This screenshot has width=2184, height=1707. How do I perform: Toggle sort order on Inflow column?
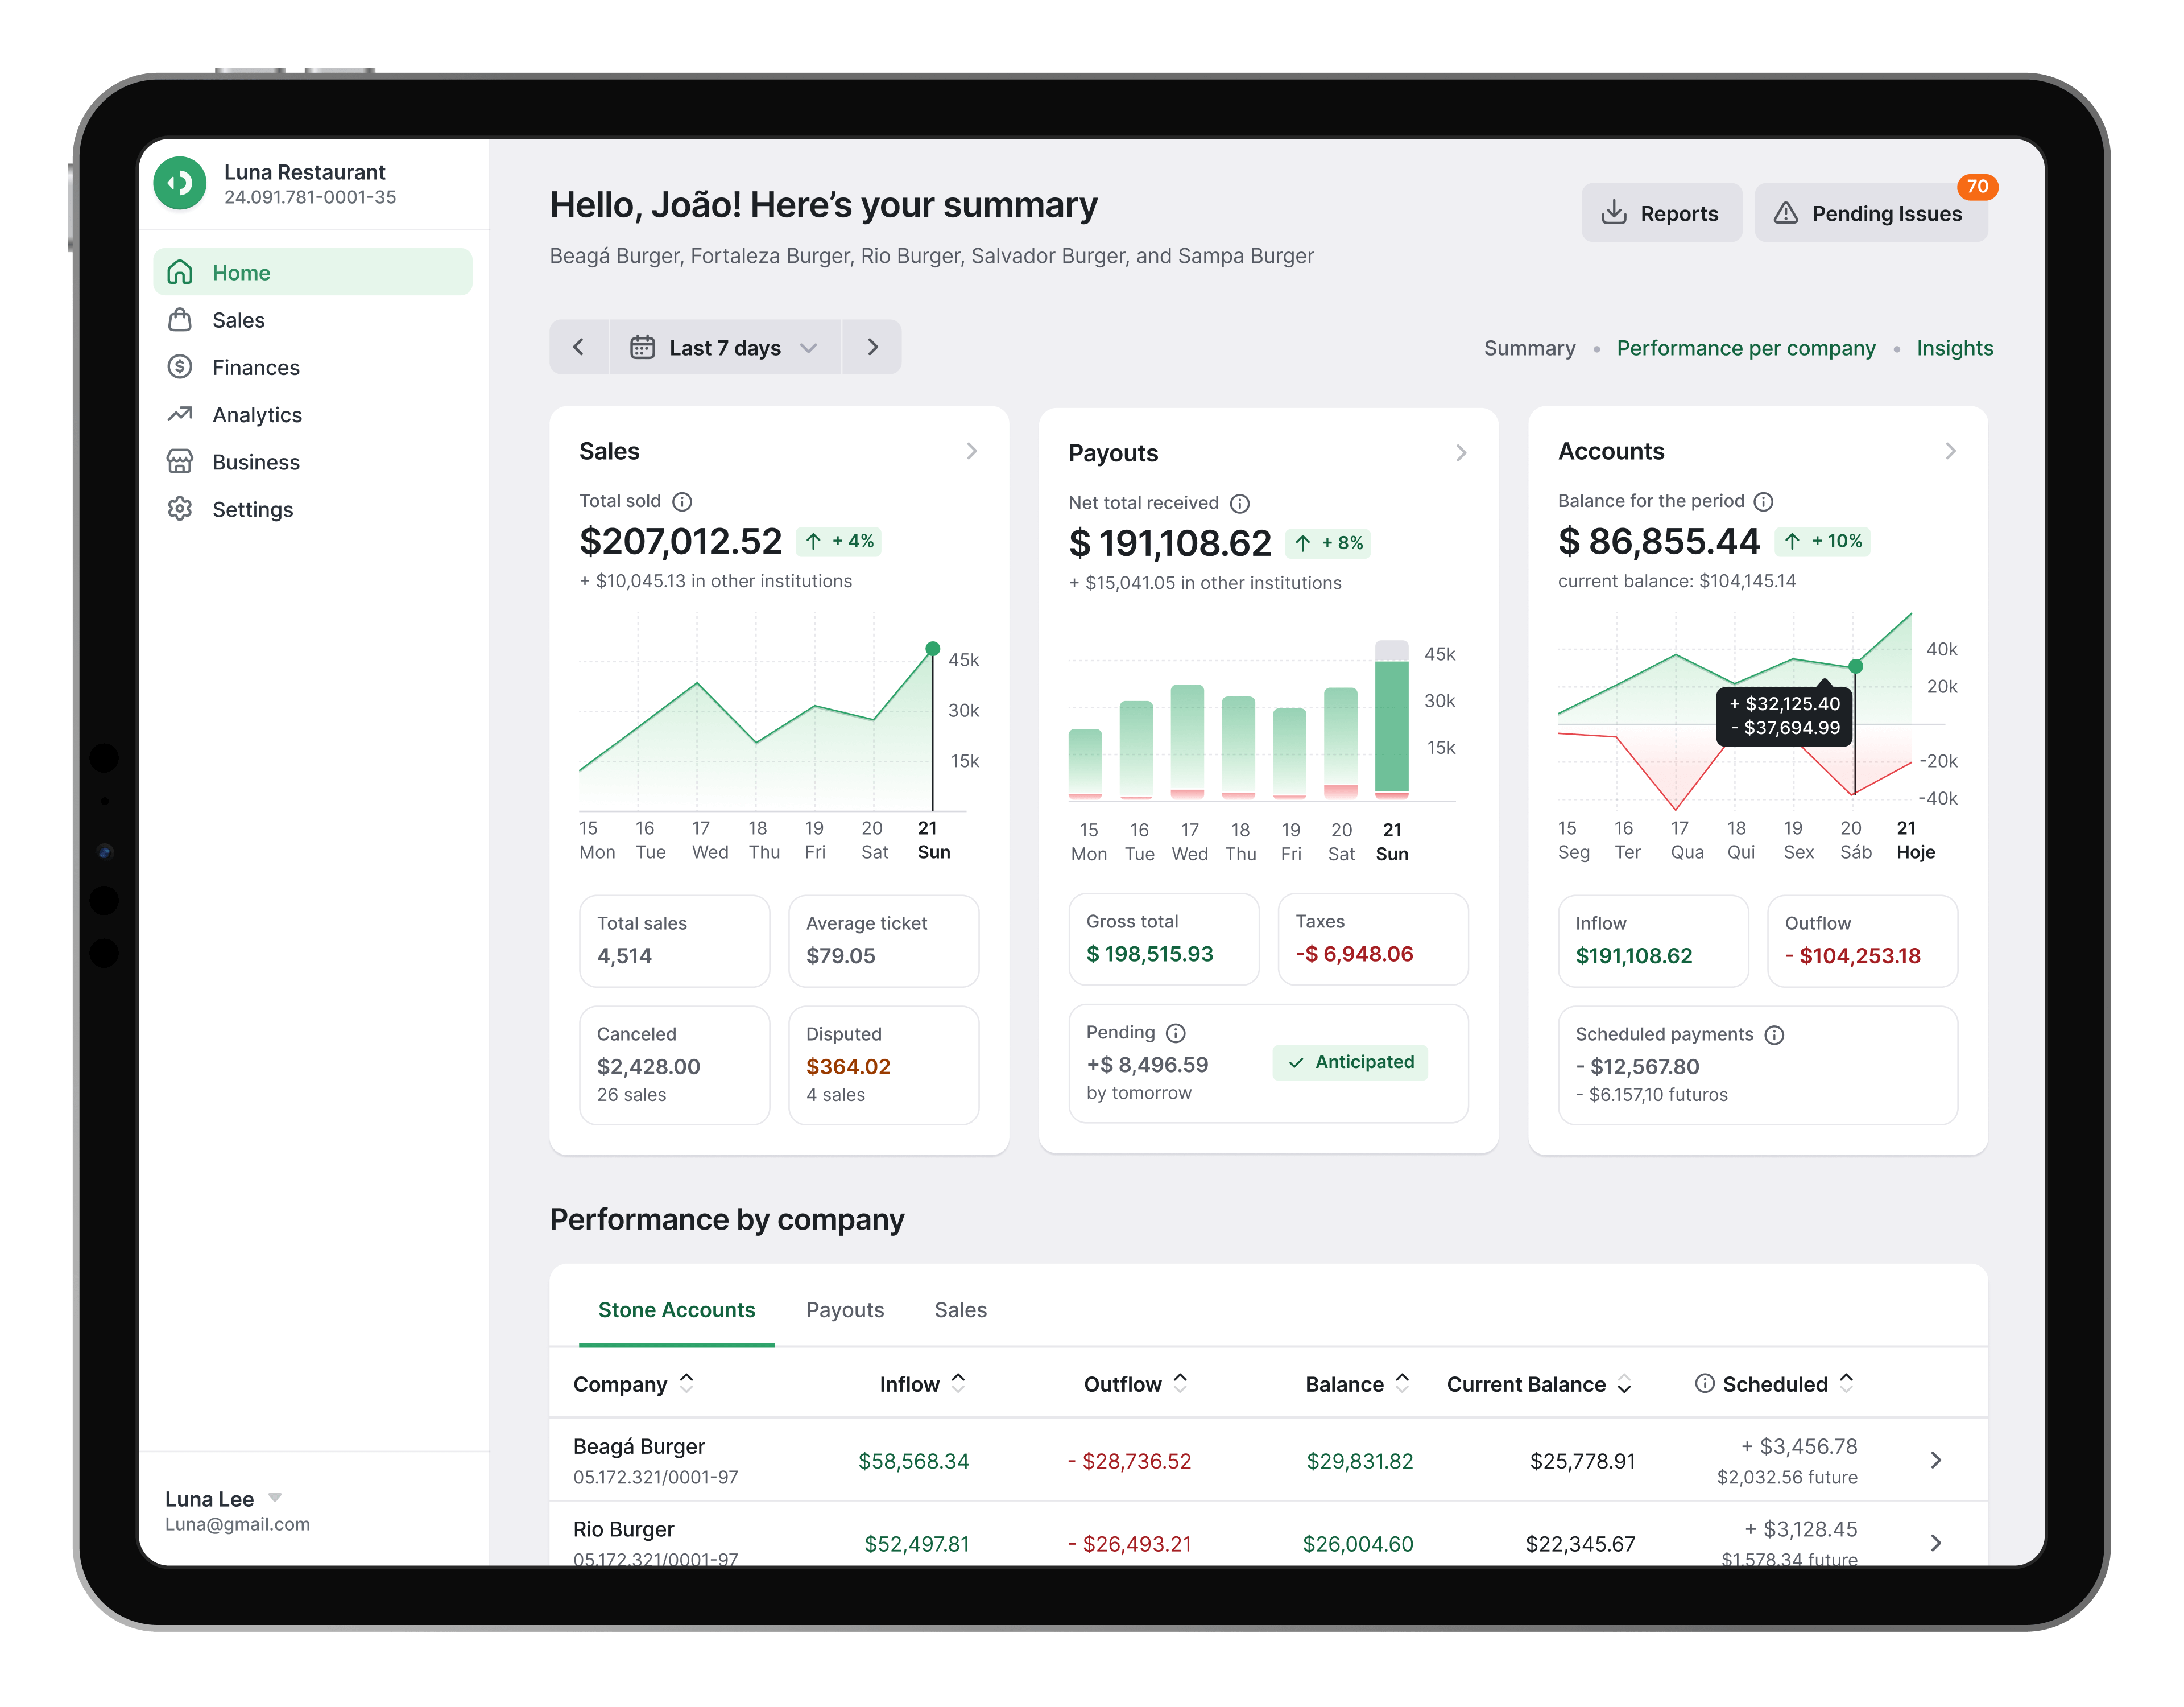(x=958, y=1383)
